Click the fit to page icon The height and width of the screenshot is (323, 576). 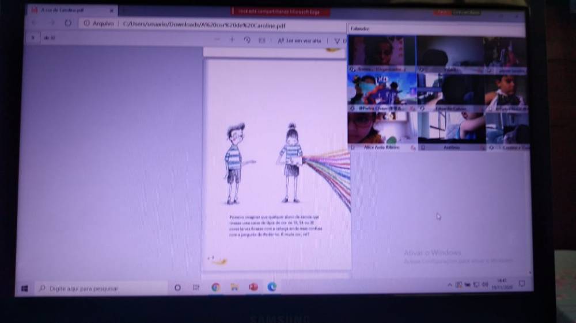(262, 40)
